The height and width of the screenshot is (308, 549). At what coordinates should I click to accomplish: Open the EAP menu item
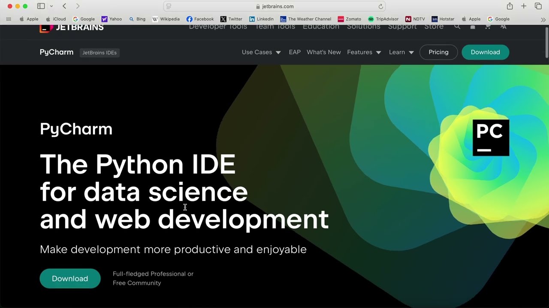(x=295, y=52)
